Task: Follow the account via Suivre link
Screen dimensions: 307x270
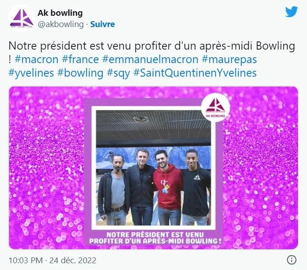Action: coord(102,24)
